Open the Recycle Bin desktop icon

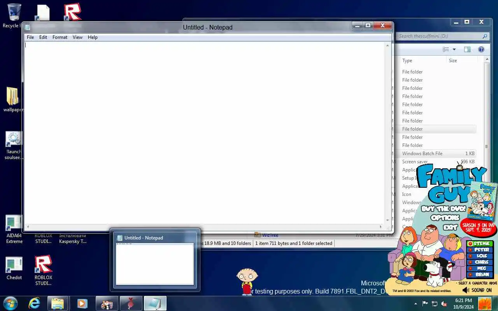click(x=14, y=13)
